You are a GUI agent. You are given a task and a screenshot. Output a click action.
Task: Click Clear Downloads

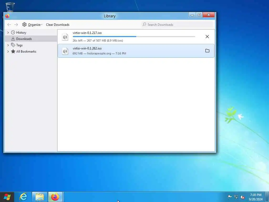[58, 25]
